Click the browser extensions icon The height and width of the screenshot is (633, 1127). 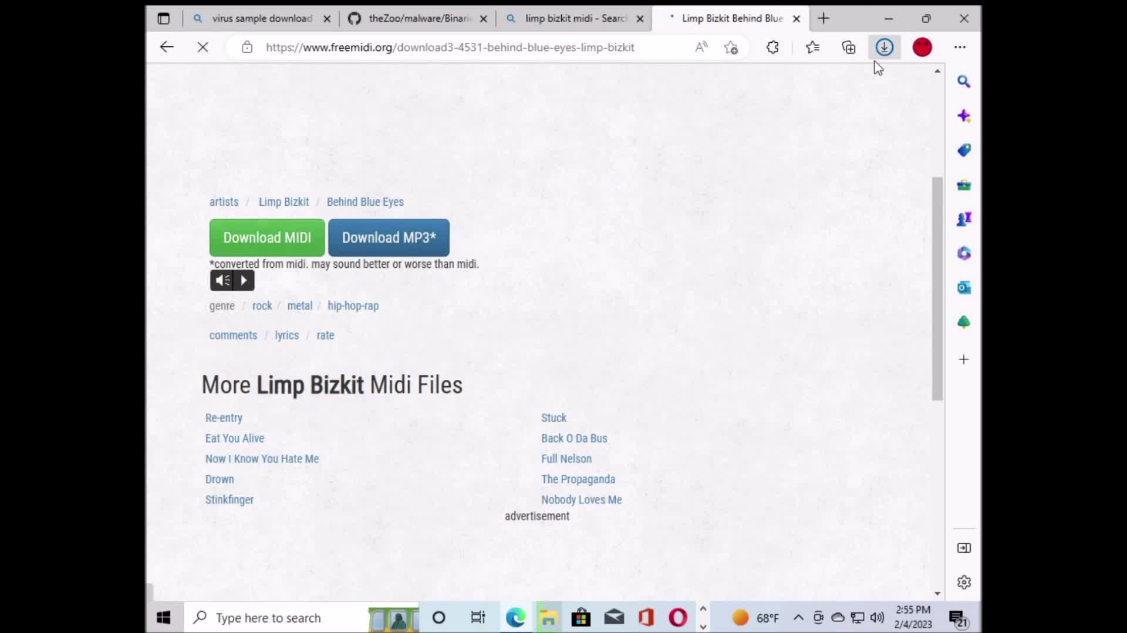(x=772, y=47)
